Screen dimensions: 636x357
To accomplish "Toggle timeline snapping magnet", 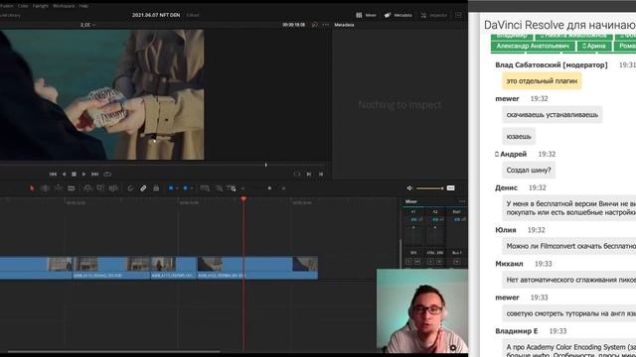I will (130, 188).
